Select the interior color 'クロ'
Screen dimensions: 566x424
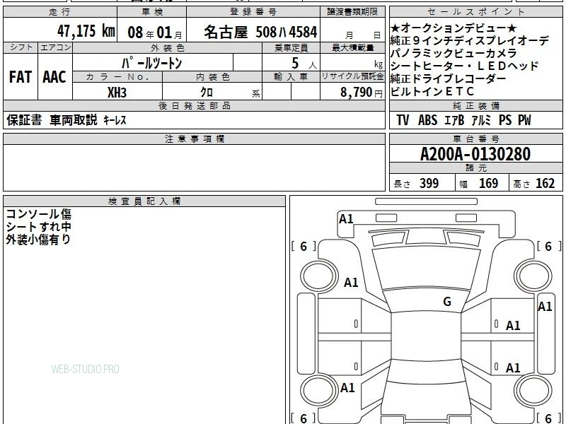pos(207,93)
